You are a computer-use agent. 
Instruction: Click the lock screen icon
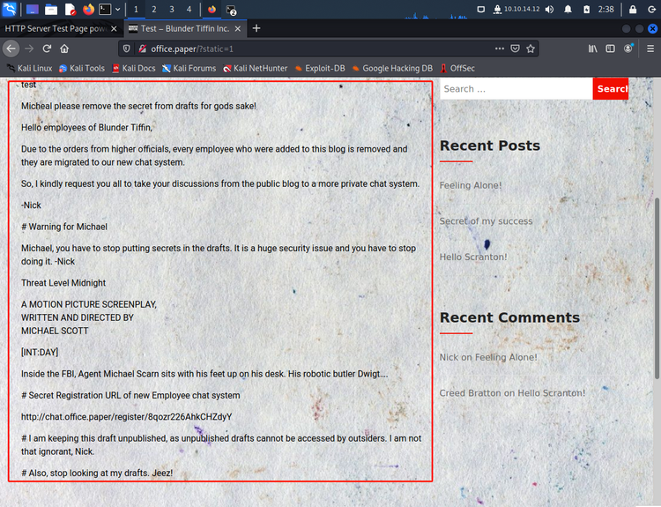[633, 10]
